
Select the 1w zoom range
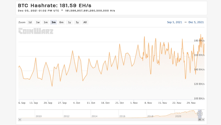(38, 22)
